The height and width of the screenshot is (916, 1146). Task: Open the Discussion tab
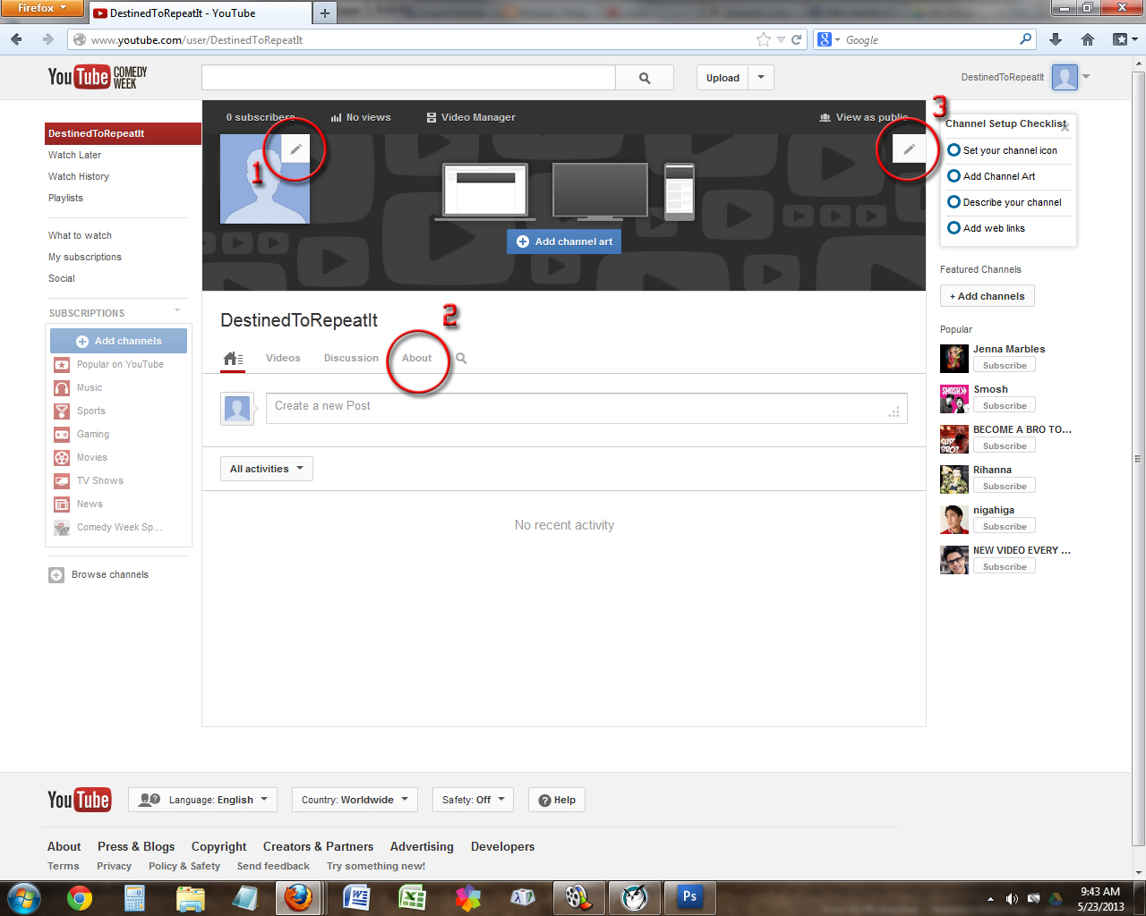tap(350, 358)
